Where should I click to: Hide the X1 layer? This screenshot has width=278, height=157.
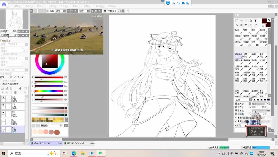(3, 112)
